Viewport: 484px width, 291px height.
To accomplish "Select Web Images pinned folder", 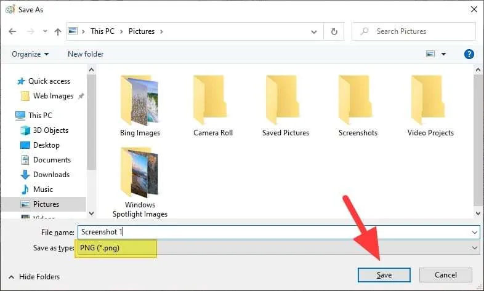I will (53, 96).
